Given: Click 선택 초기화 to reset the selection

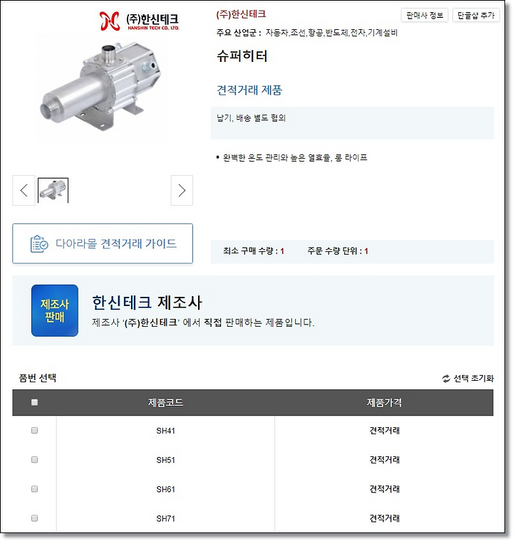Looking at the screenshot, I should [473, 379].
